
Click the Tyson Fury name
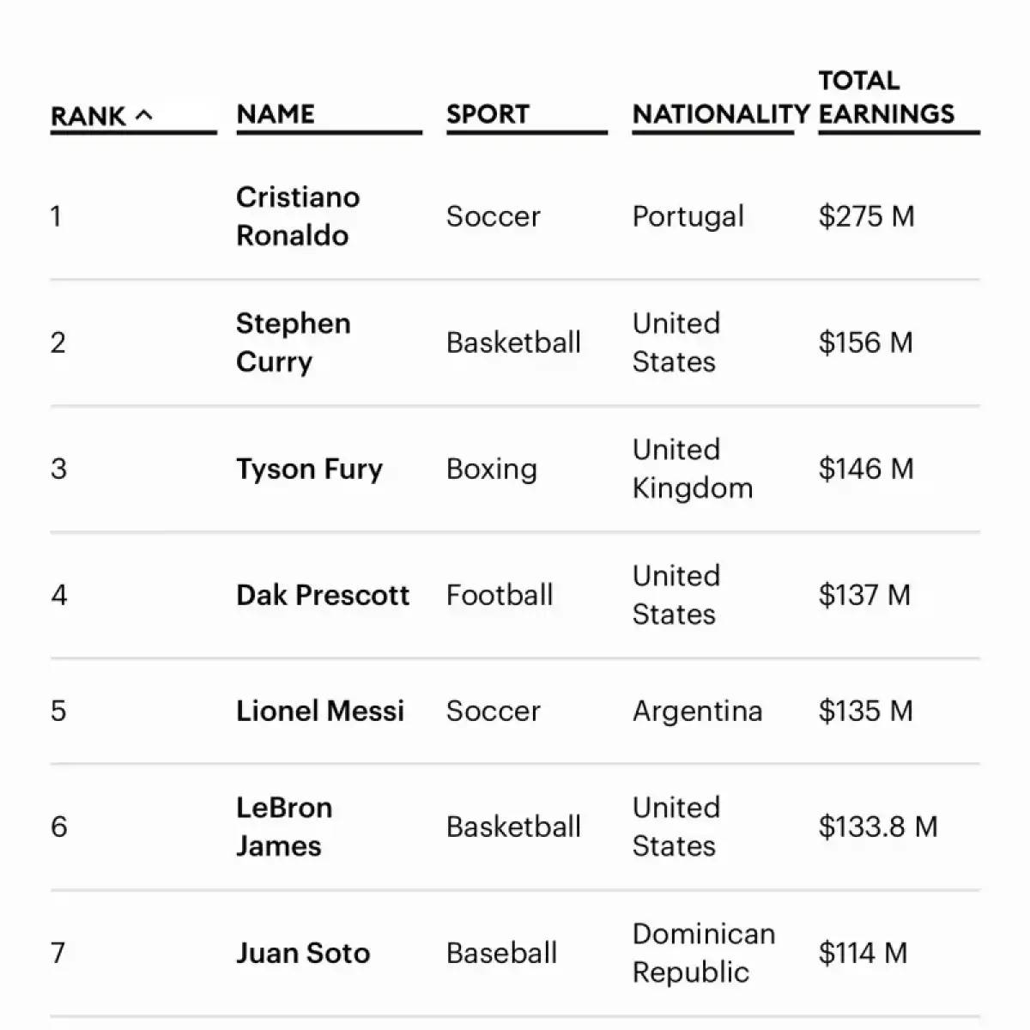pos(309,469)
